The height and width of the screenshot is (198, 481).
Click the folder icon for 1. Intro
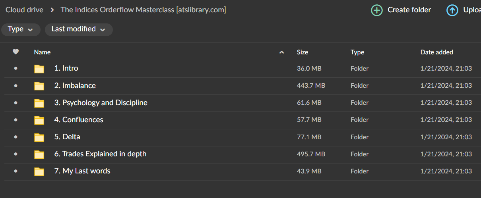point(39,69)
